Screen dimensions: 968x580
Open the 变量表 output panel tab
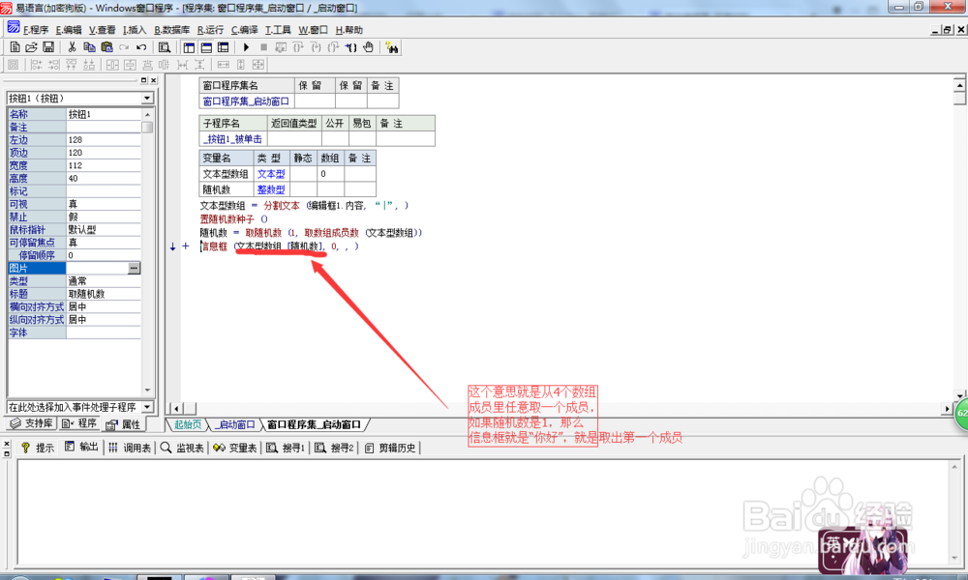[235, 448]
